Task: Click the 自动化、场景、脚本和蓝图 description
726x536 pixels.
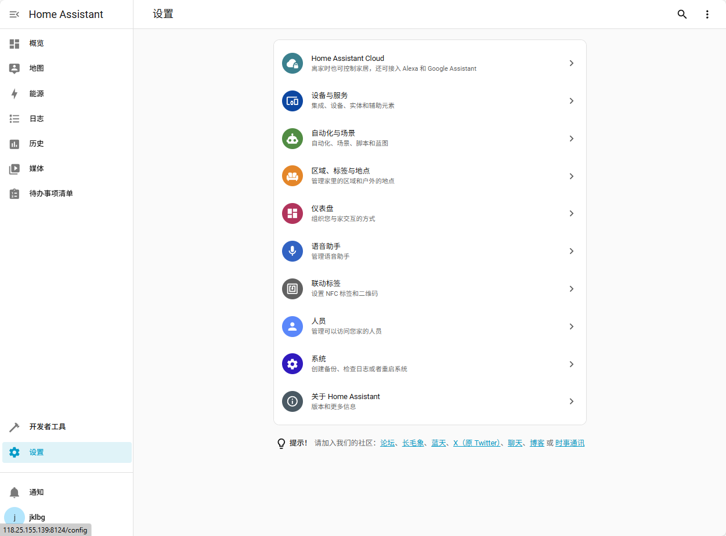Action: [350, 143]
